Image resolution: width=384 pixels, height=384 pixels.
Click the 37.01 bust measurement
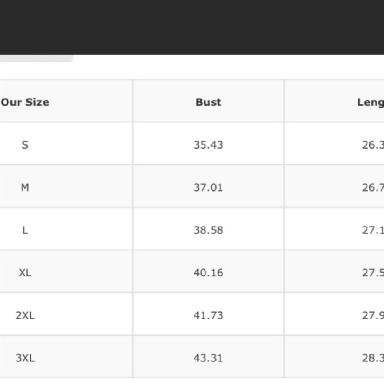208,187
